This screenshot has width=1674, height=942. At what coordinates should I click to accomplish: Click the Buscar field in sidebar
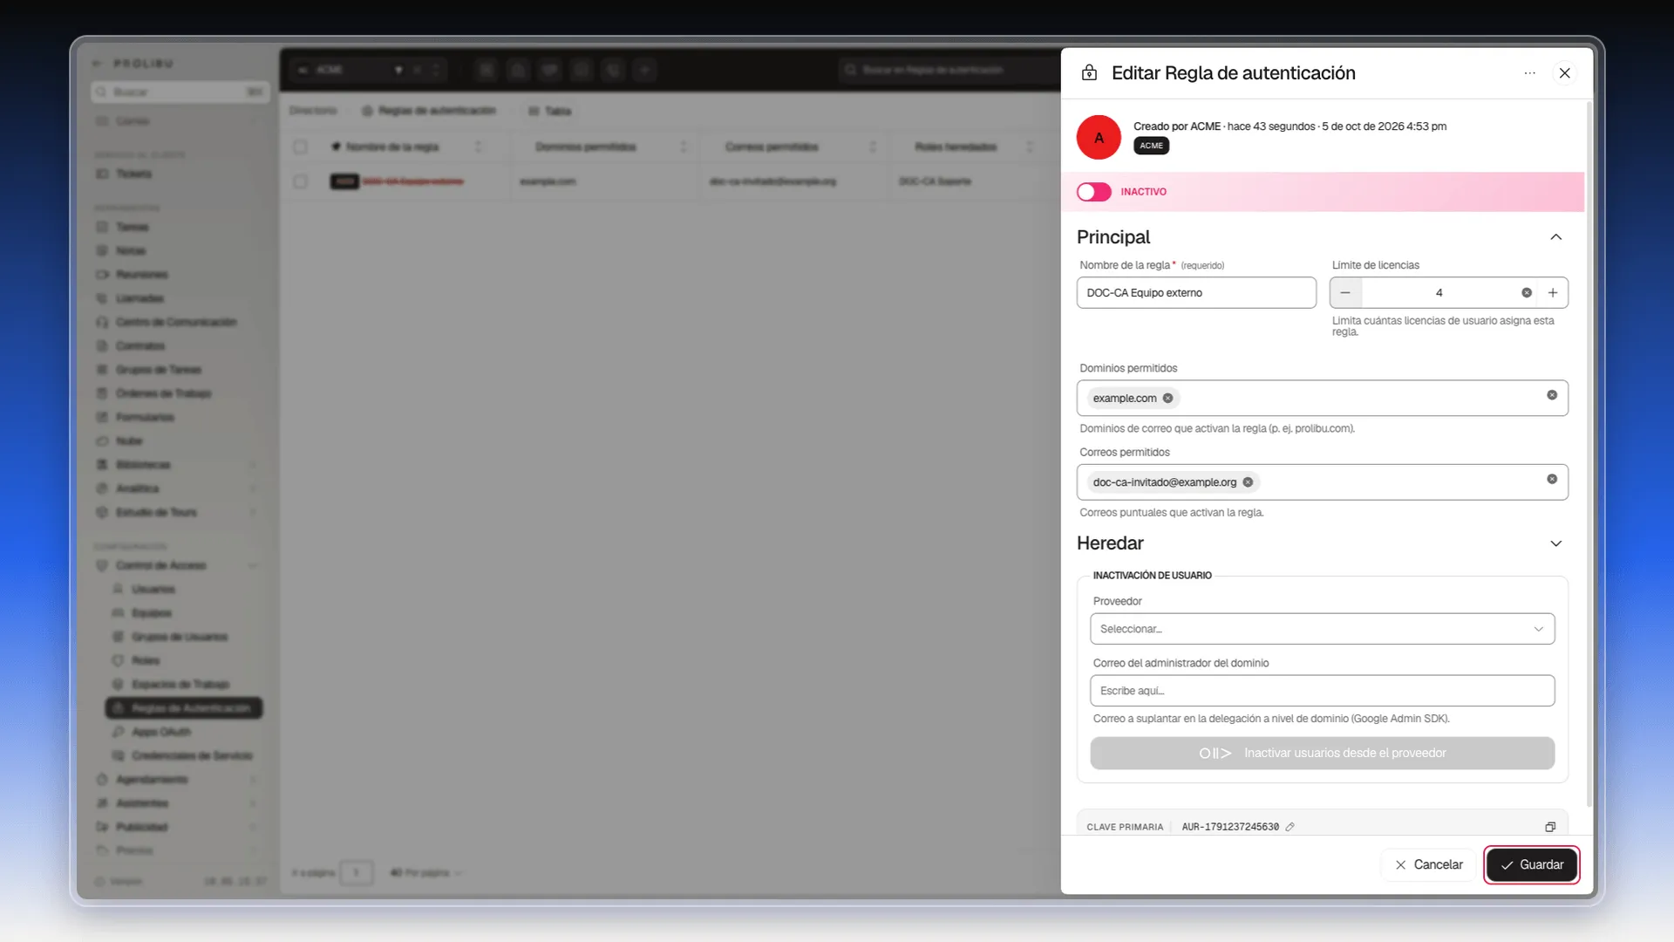click(180, 92)
